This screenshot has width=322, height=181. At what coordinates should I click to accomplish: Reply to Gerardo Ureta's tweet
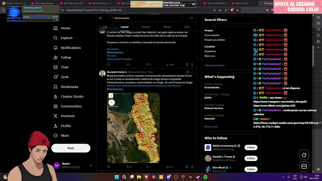point(109,167)
